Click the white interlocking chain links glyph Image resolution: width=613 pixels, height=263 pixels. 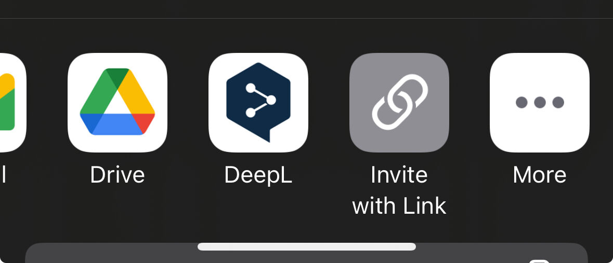(400, 102)
